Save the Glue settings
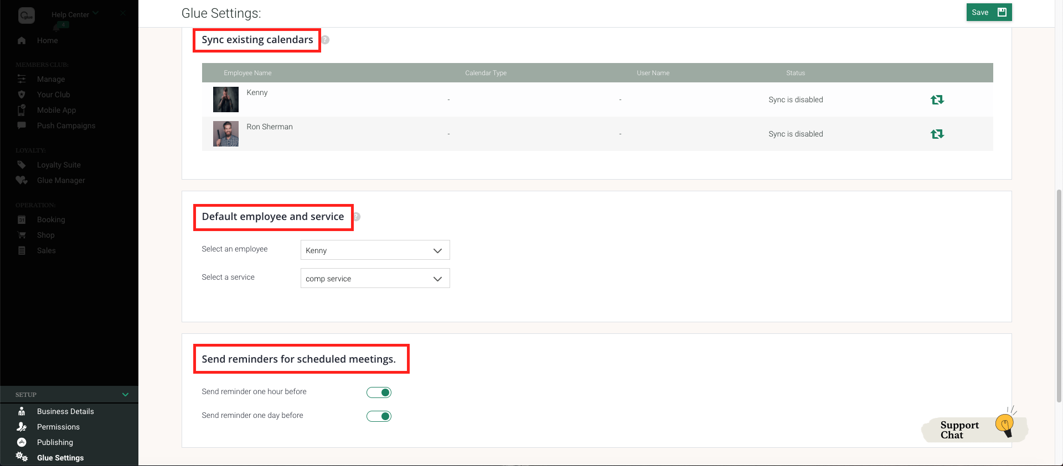This screenshot has width=1063, height=466. pos(988,12)
